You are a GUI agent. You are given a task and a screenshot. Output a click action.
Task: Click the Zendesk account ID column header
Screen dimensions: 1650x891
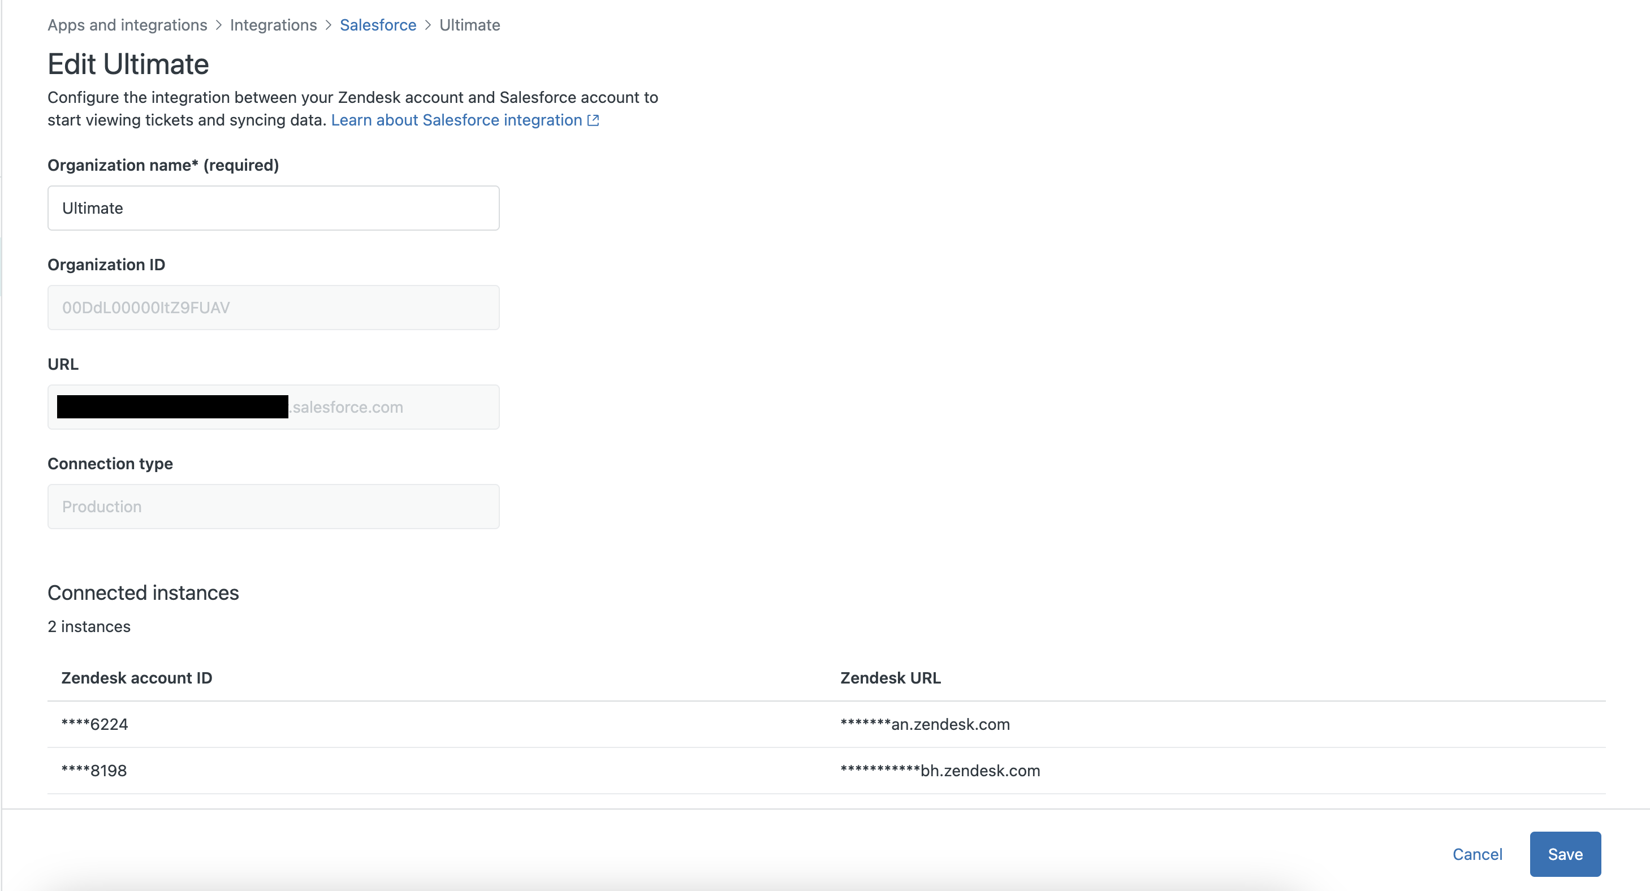tap(136, 678)
